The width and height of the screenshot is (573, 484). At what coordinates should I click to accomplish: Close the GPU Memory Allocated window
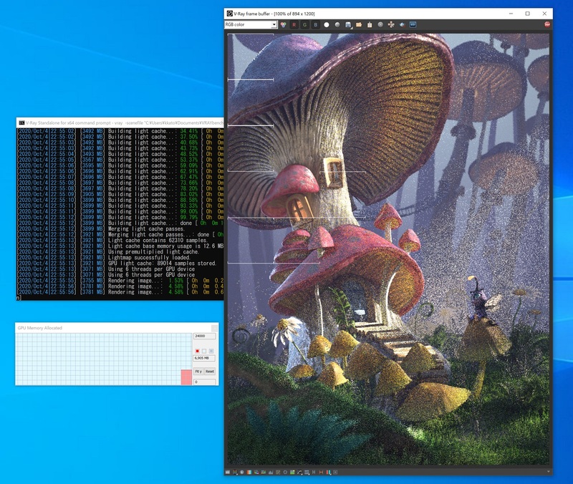(x=213, y=328)
